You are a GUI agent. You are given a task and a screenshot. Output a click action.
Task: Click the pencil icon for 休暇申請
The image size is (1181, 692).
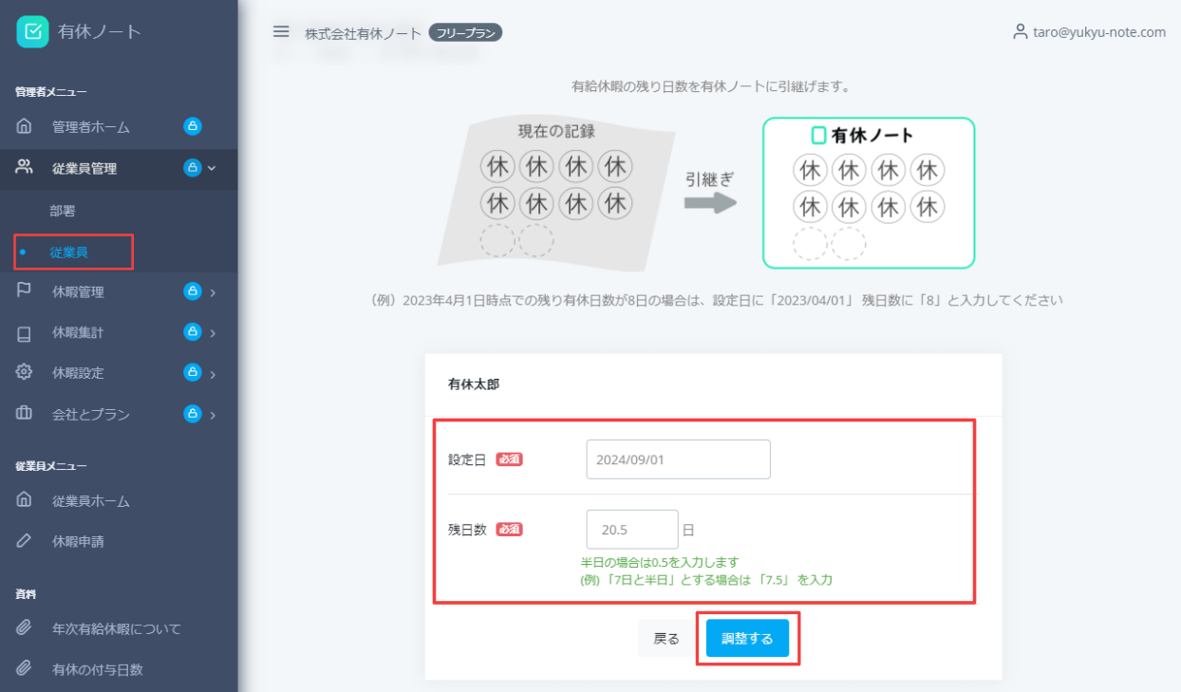[24, 541]
